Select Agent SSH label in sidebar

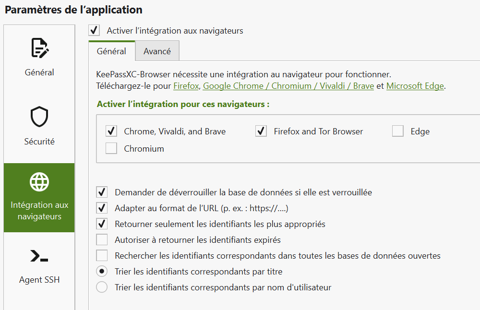39,280
